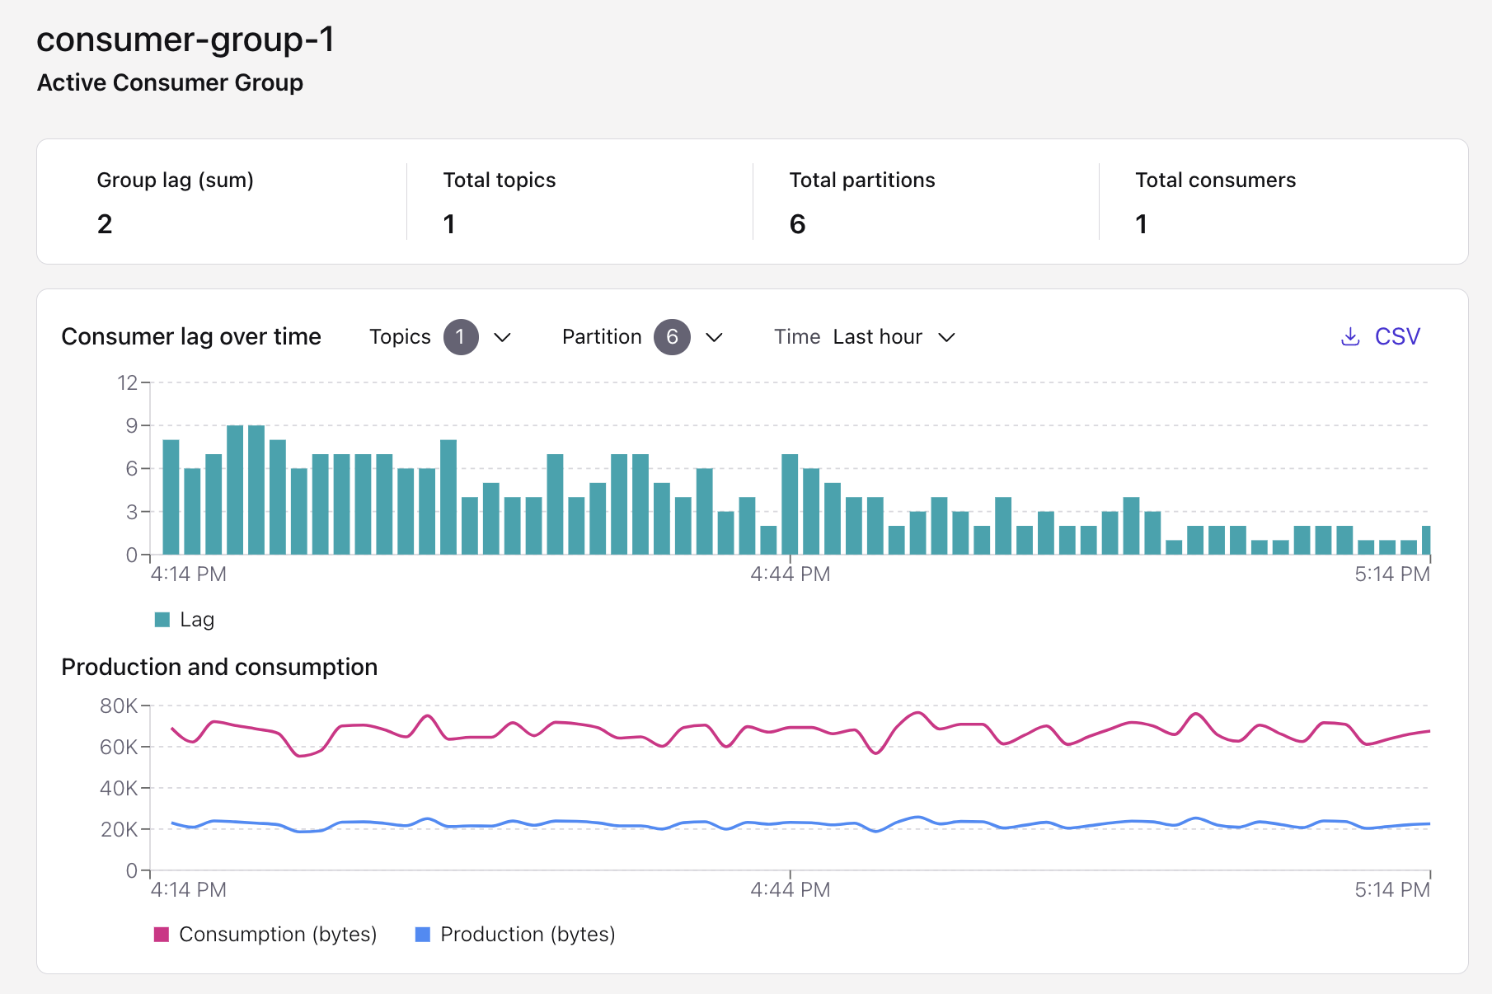The image size is (1492, 994).
Task: Click the download arrow next to CSV
Action: pos(1349,336)
